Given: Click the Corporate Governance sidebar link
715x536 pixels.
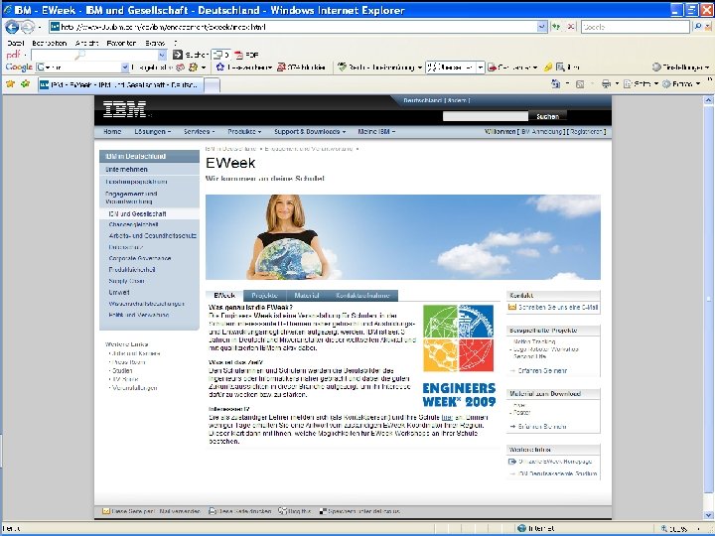Looking at the screenshot, I should pyautogui.click(x=140, y=258).
